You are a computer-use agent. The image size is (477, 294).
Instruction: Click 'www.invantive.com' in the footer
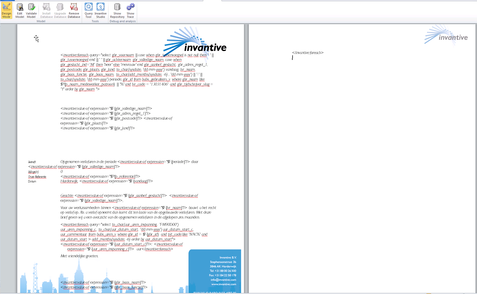pyautogui.click(x=223, y=284)
